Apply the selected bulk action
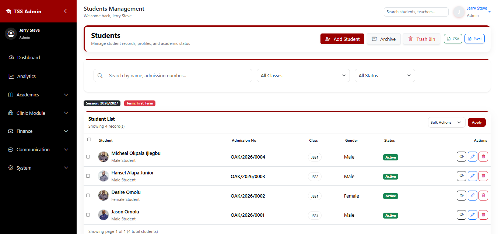 pyautogui.click(x=477, y=123)
